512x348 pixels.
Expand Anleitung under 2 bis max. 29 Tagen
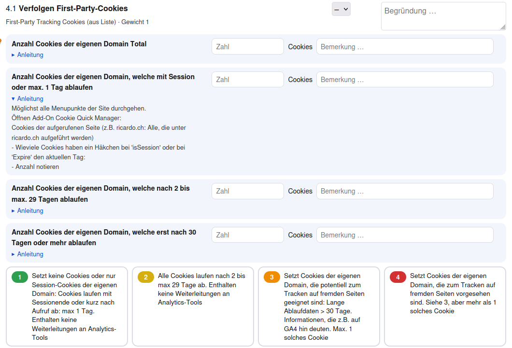click(28, 211)
